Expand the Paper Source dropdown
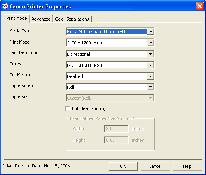The height and width of the screenshot is (175, 206). tap(151, 87)
